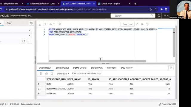The height and width of the screenshot is (107, 191).
Task: Open a new browser tab with plus
Action: 135,4
